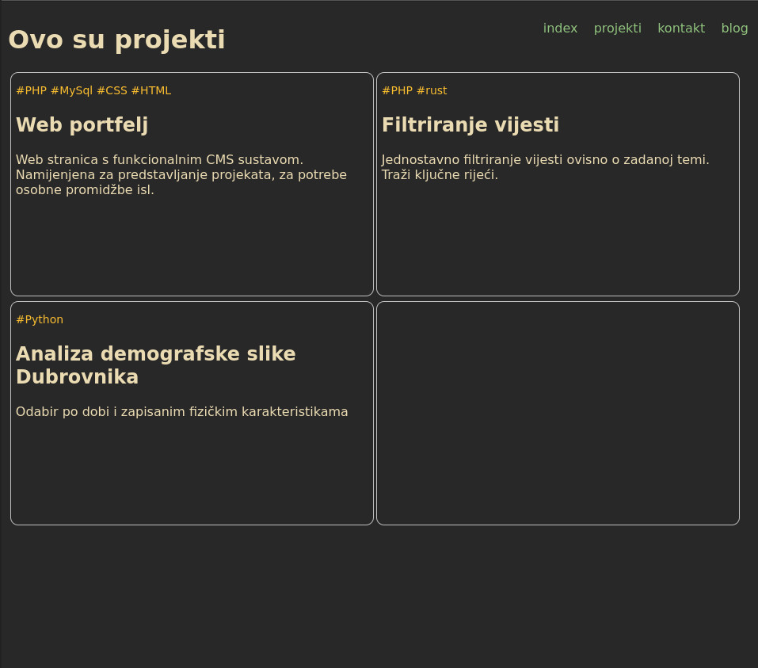Click the Analiza demografske slike Dubrovnika card
The image size is (758, 668).
[x=191, y=468]
